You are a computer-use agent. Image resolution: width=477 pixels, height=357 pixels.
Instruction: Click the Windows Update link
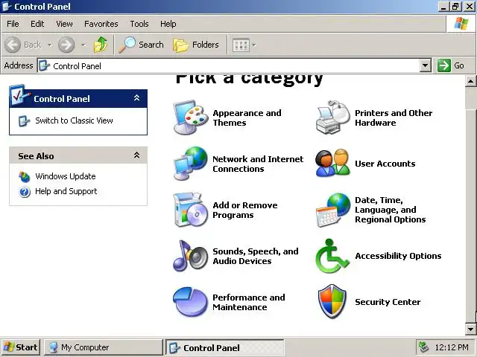point(66,176)
